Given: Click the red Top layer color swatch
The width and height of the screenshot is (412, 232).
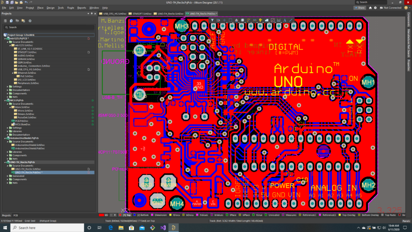Looking at the screenshot, I should pos(119,215).
